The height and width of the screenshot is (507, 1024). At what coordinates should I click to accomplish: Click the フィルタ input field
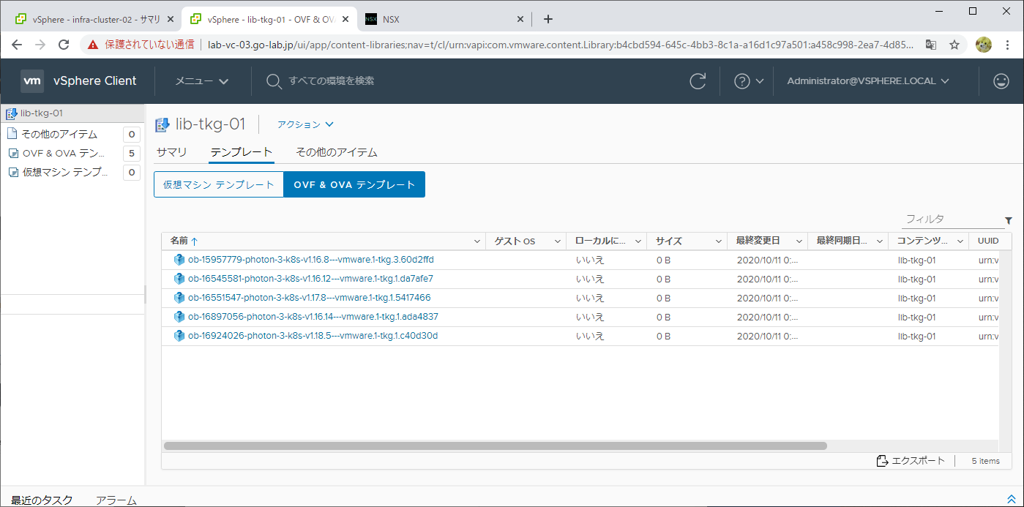pos(952,219)
